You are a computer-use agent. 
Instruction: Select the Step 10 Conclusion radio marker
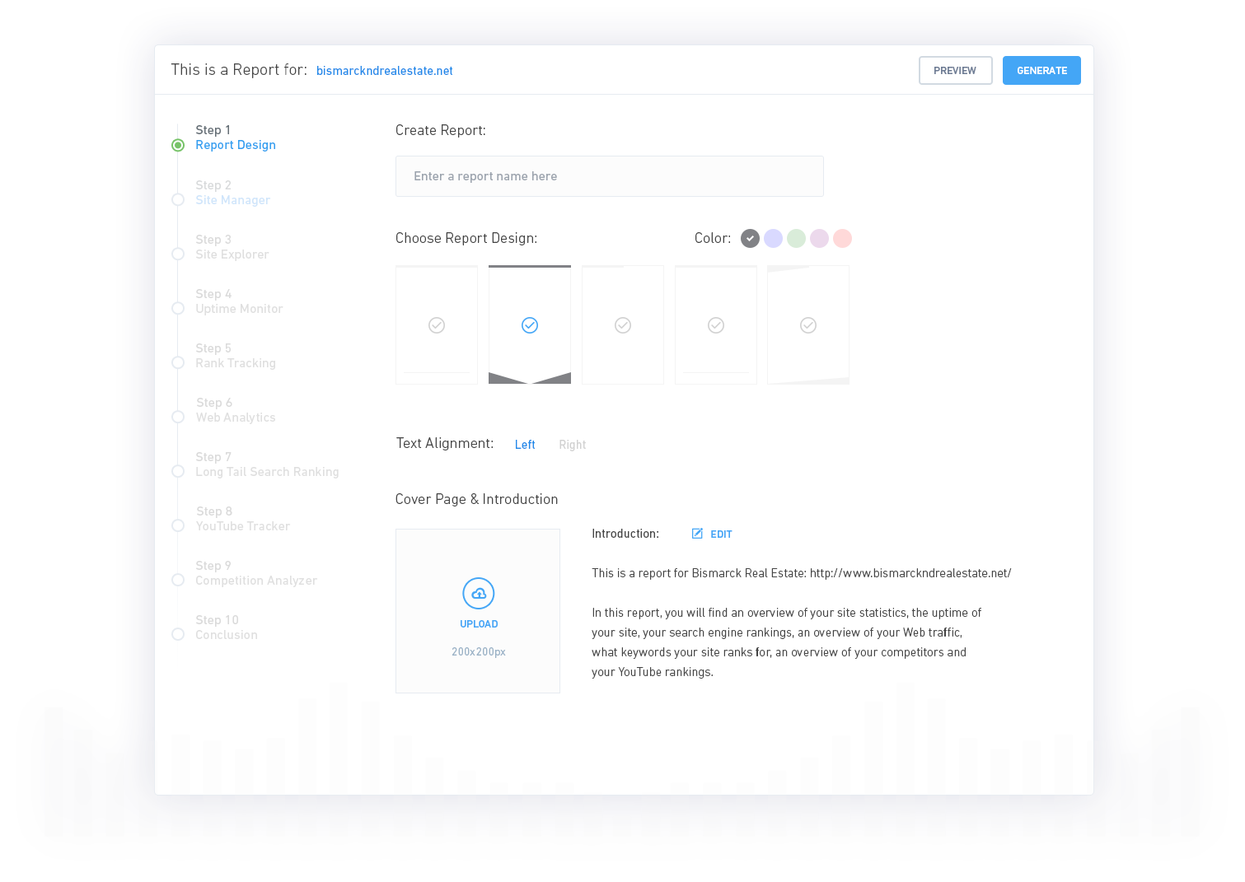(178, 635)
